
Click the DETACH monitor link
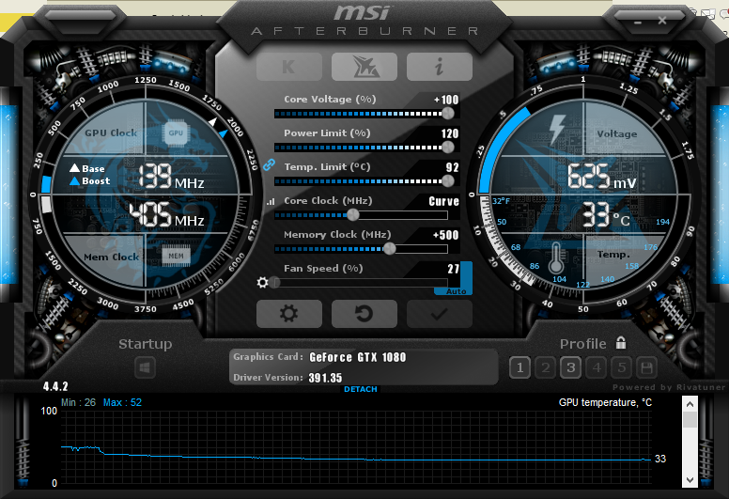pos(361,389)
